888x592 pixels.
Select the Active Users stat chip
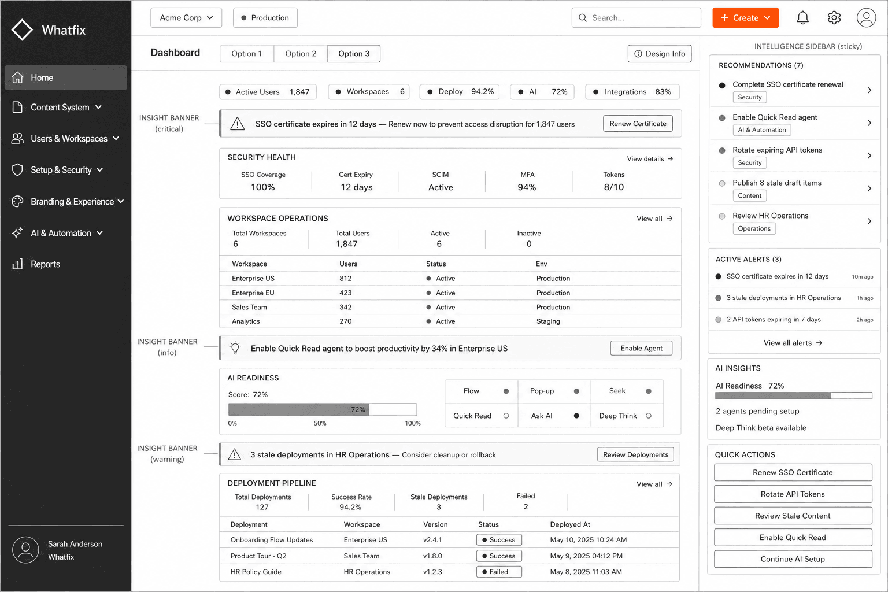click(x=268, y=92)
